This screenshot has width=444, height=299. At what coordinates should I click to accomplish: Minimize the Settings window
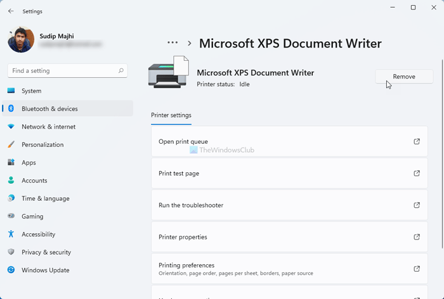pyautogui.click(x=393, y=8)
